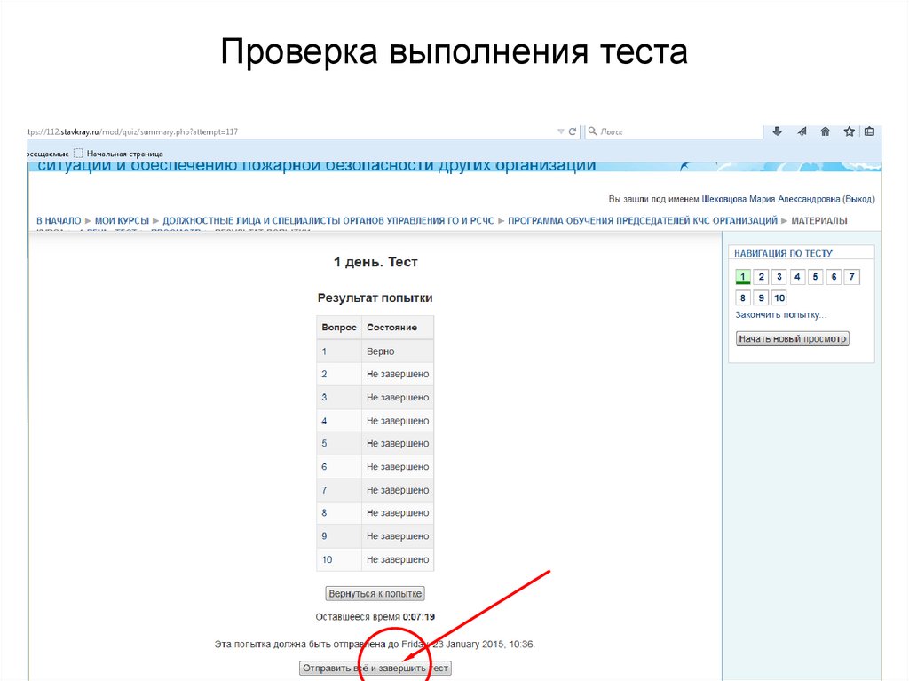This screenshot has height=681, width=909.
Task: Open the address bar dropdown arrow
Action: [559, 131]
